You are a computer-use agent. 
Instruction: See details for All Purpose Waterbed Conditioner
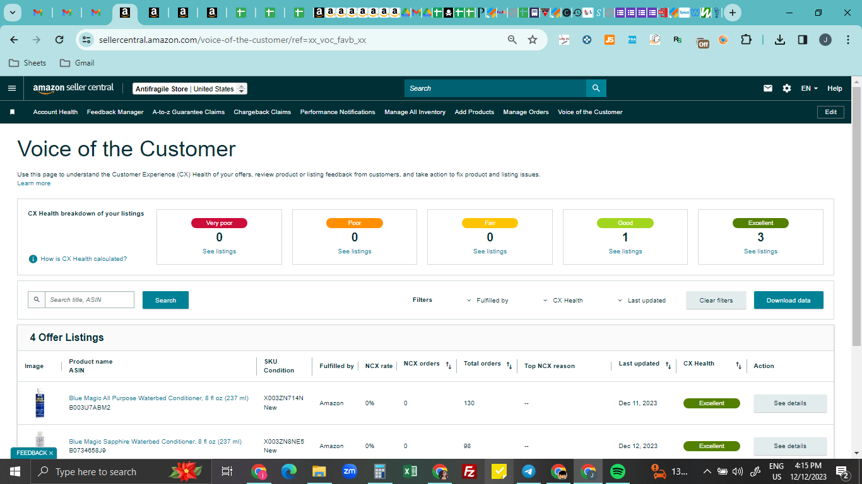(x=790, y=403)
